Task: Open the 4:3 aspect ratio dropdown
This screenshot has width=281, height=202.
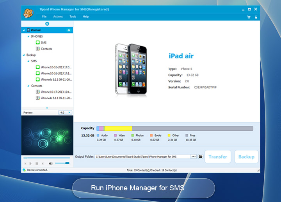Action: click(65, 112)
